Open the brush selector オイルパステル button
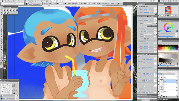The image size is (179, 101). (33, 4)
